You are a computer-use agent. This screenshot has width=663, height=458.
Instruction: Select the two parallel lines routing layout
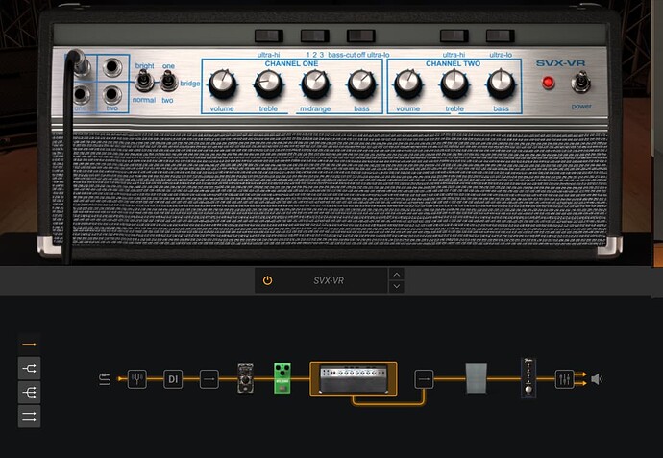pos(29,416)
